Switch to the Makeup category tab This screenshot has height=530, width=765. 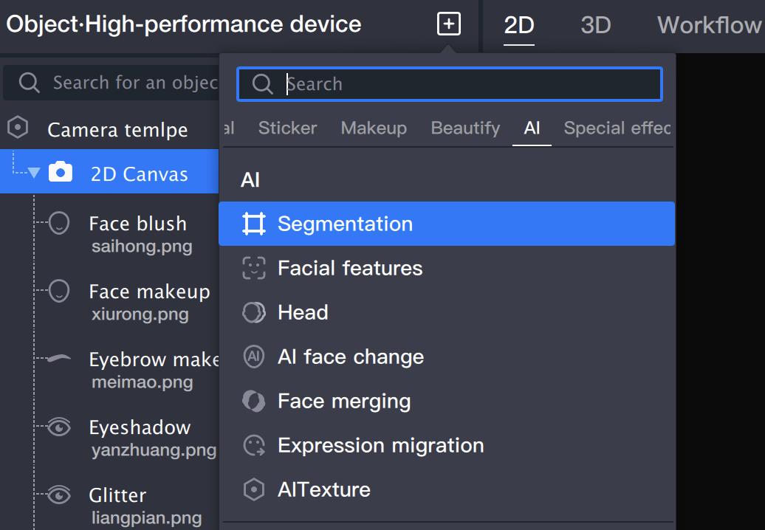(x=374, y=128)
